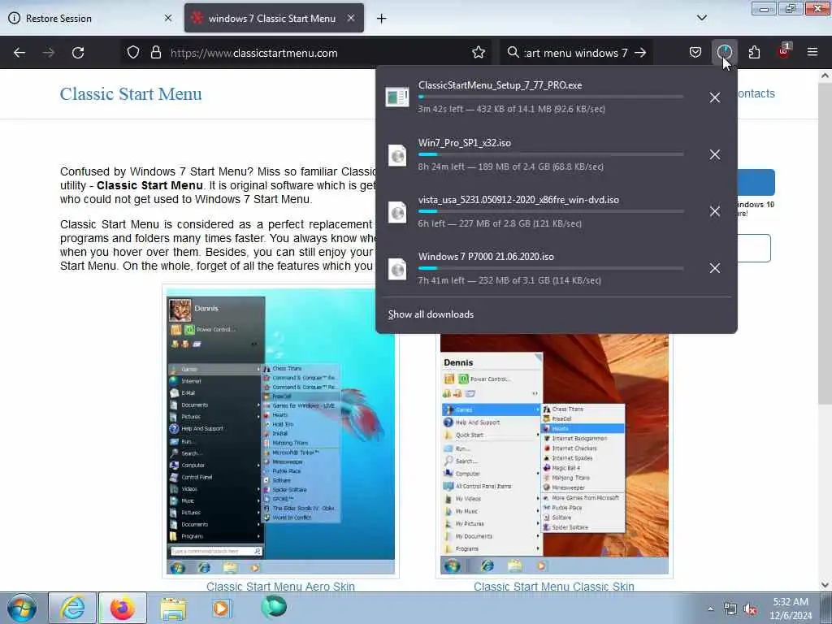Click ClassicStartMenu_Setup exe file icon
Screen dimensions: 832x624
396,97
